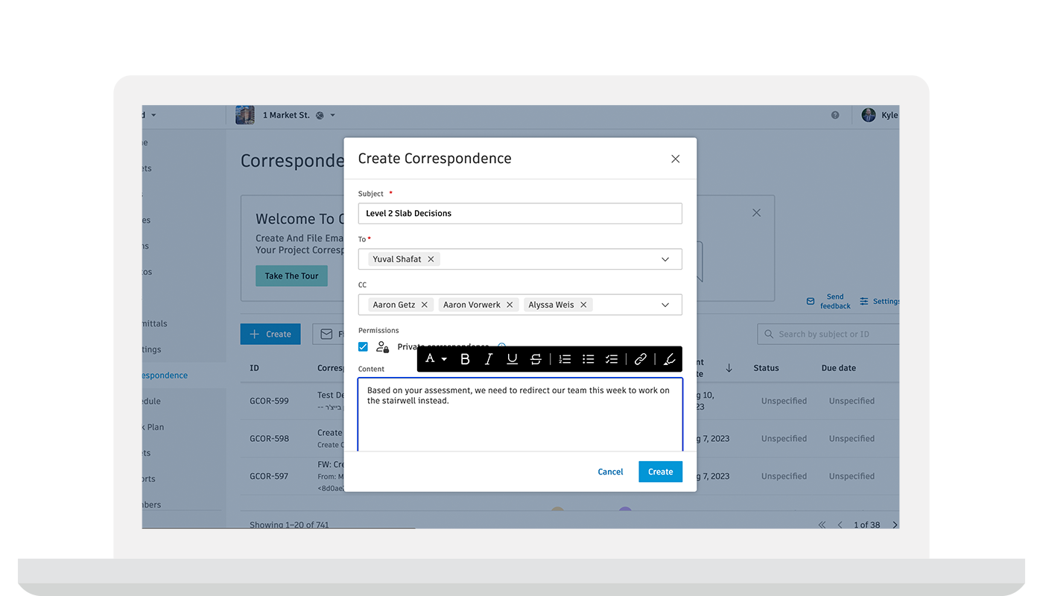Click the 1 Market St. project thumbnail
This screenshot has width=1043, height=596.
(x=245, y=115)
